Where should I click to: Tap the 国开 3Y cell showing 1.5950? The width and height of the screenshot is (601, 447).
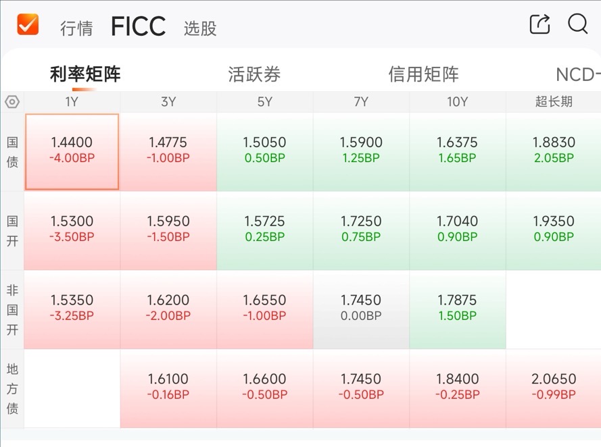(x=168, y=230)
